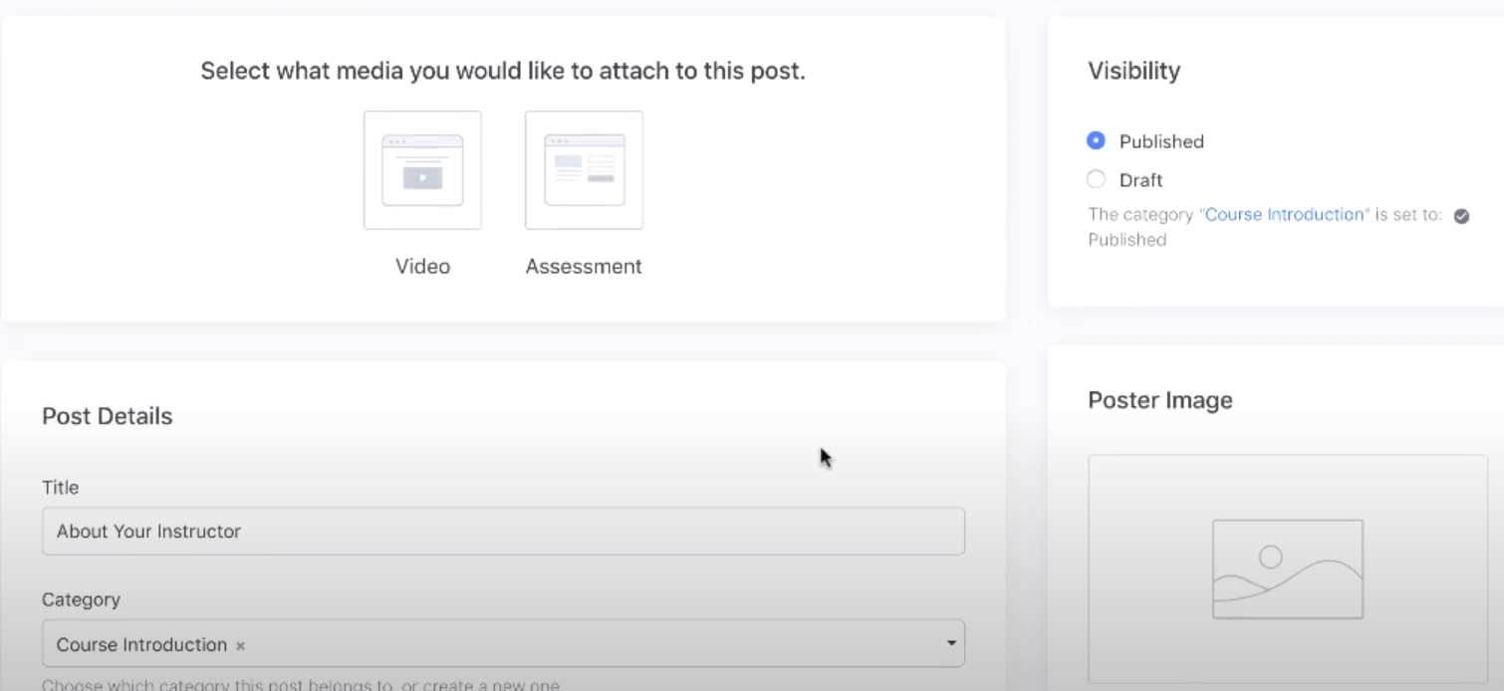This screenshot has height=691, width=1504.
Task: Click empty space inside the Category combo box
Action: coord(598,644)
